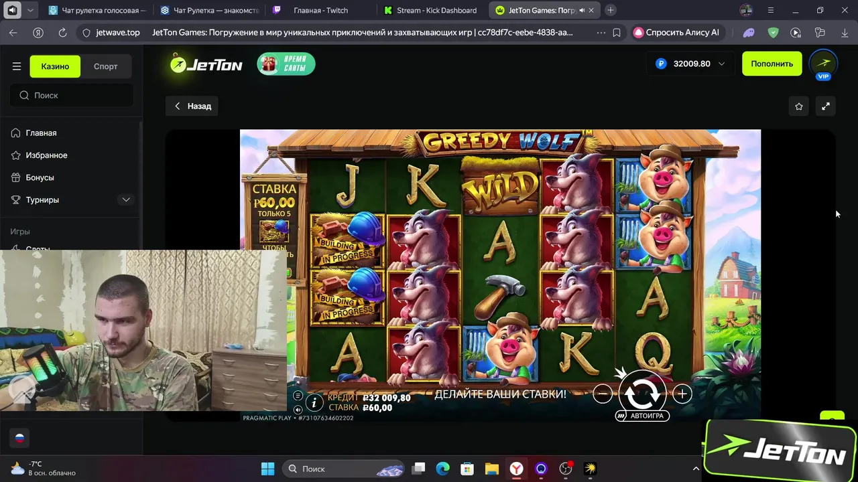This screenshot has height=482, width=858.
Task: Launch Microsoft Edge from taskbar
Action: 443,469
